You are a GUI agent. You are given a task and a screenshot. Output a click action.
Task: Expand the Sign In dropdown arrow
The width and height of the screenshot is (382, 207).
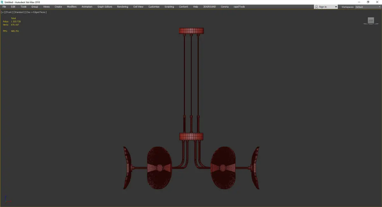point(336,7)
